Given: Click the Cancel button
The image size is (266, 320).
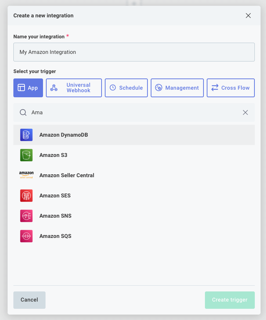Looking at the screenshot, I should (x=29, y=300).
